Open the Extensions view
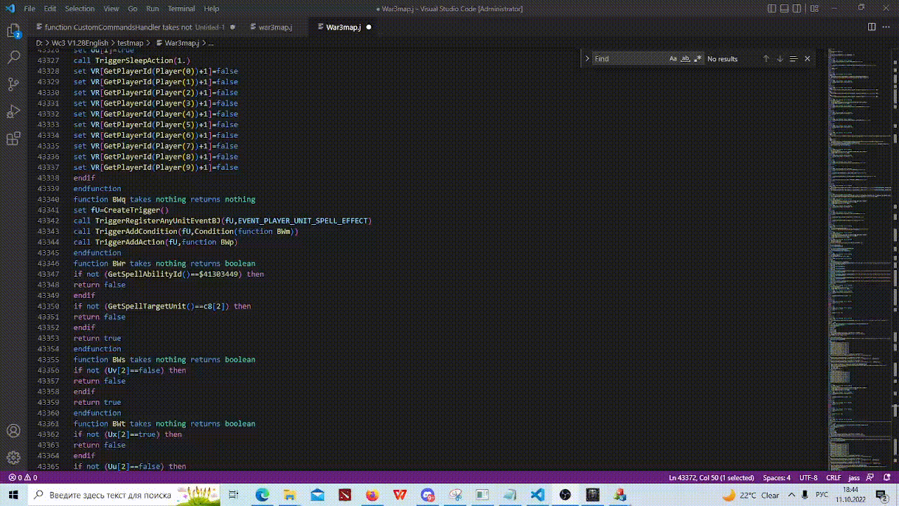 [13, 138]
